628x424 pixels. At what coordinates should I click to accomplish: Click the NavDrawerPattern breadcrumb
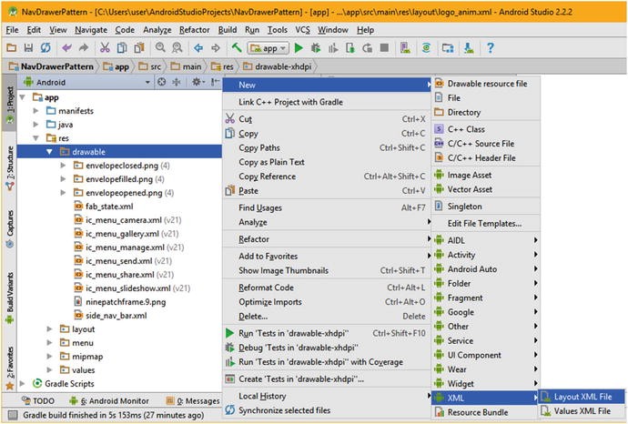pos(52,66)
